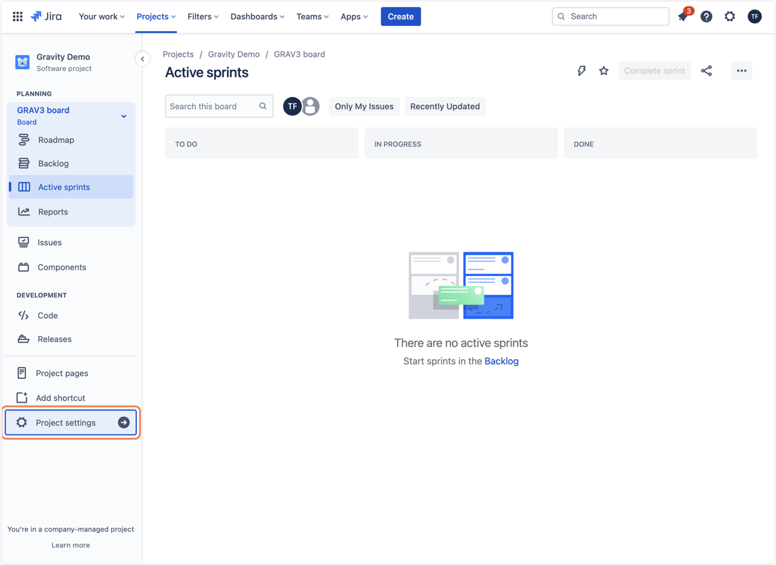This screenshot has height=565, width=776.
Task: Open Project settings
Action: tap(71, 422)
